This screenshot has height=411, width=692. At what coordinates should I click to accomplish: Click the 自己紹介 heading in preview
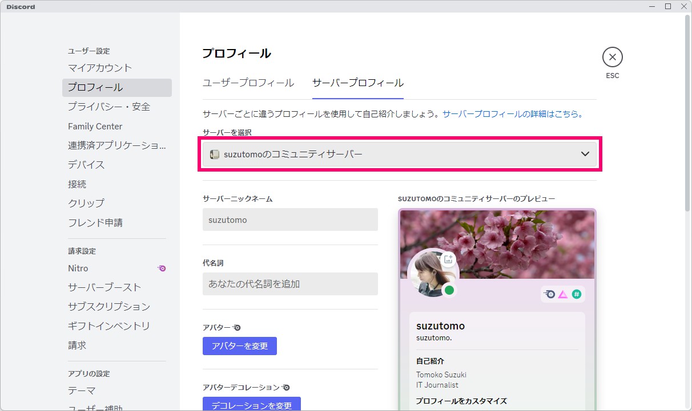(x=431, y=361)
